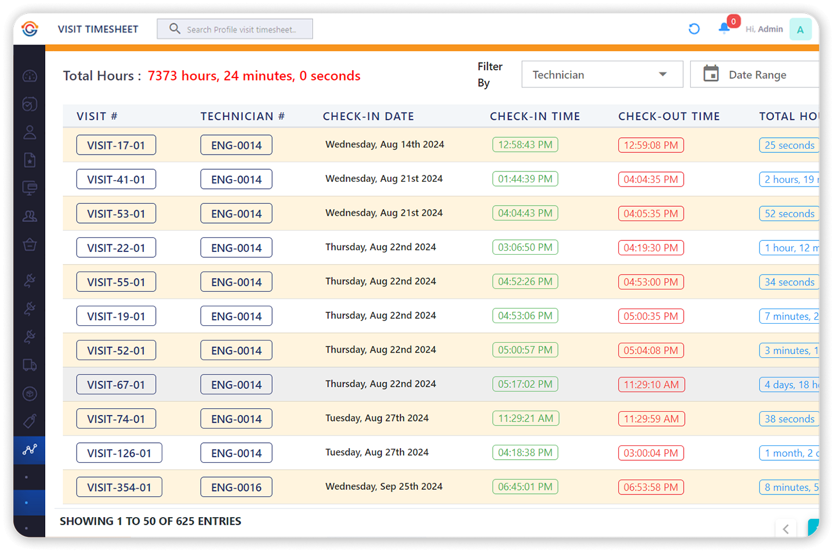Open the dashboard gauge sidebar icon
The height and width of the screenshot is (553, 835).
tap(30, 76)
